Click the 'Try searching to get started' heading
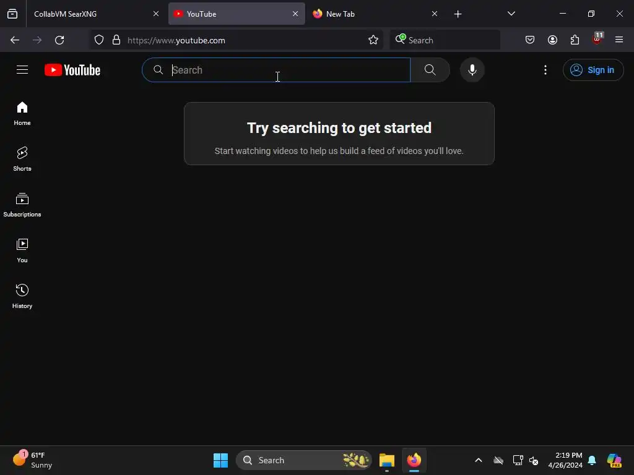 (x=339, y=128)
